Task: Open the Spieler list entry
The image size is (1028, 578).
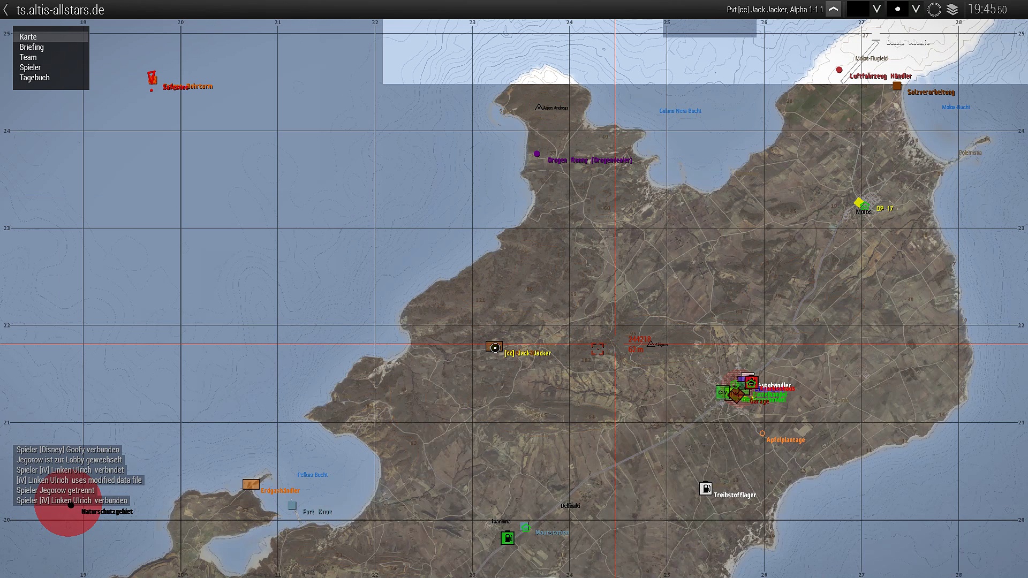Action: pyautogui.click(x=30, y=67)
